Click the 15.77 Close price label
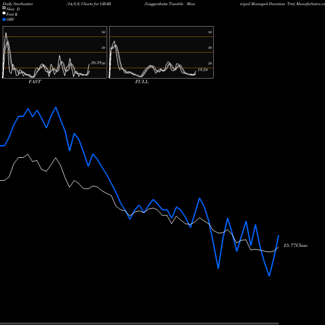The image size is (325, 325). (296, 245)
